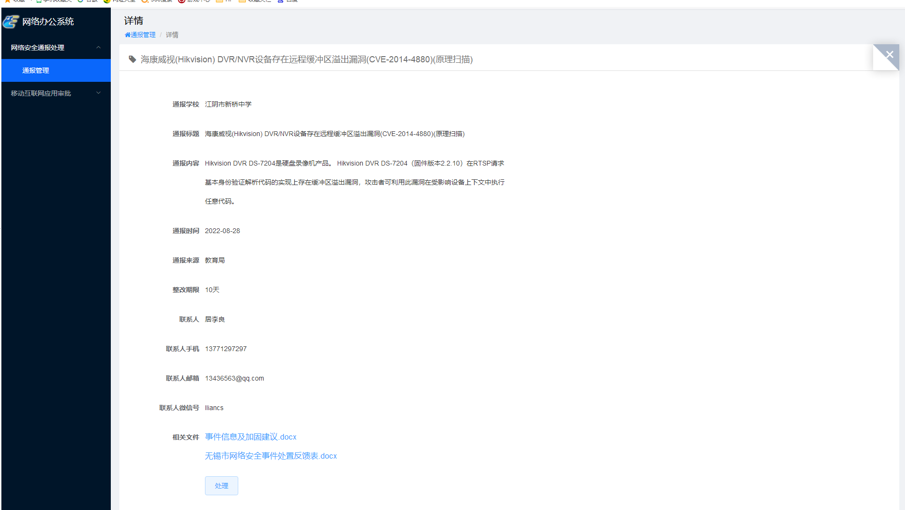Click the source value 教育局

coord(215,260)
